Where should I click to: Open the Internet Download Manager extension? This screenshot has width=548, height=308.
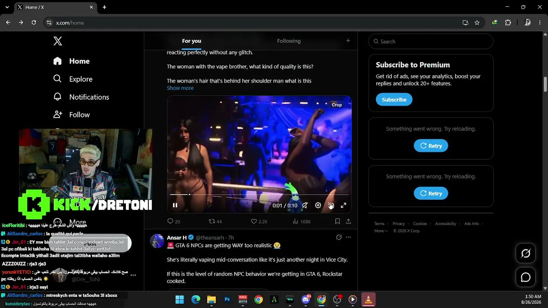(x=495, y=23)
